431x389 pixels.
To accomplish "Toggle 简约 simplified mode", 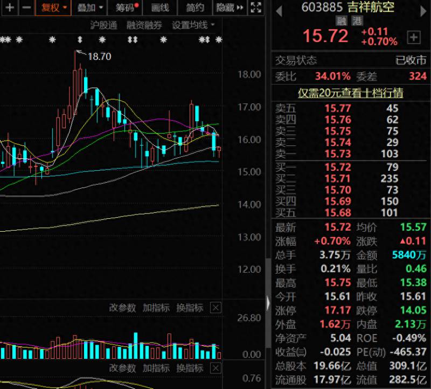I will (195, 8).
